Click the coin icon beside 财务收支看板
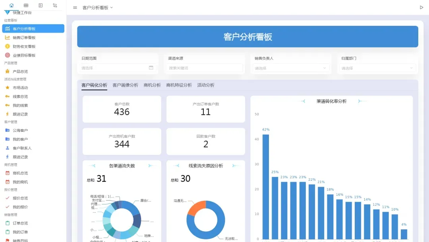This screenshot has height=242, width=429. point(8,46)
